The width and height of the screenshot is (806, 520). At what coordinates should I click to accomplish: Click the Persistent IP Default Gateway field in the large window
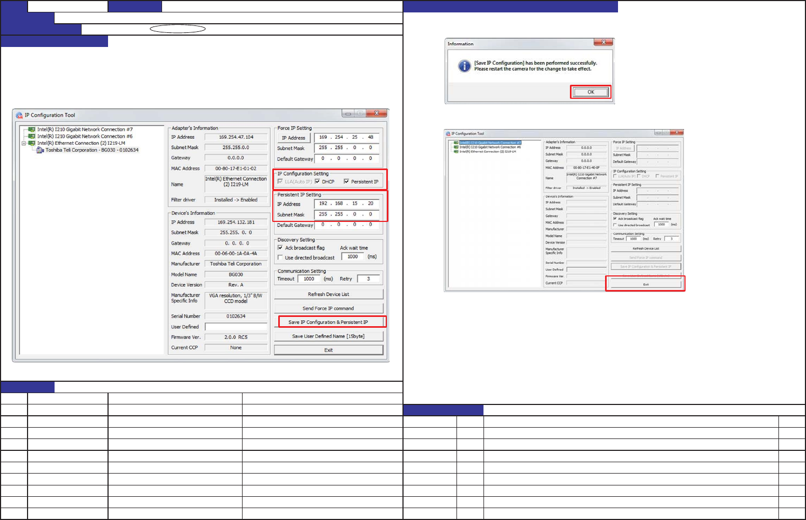[347, 225]
